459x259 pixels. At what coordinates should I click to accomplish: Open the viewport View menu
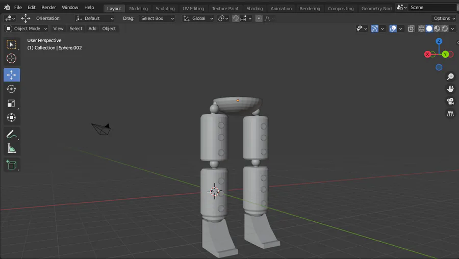pos(58,29)
